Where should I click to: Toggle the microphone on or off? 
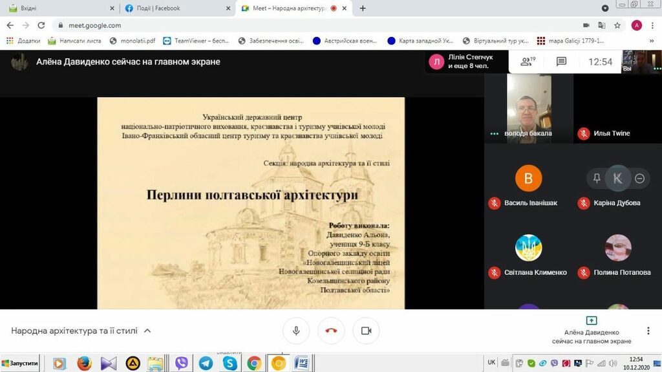(296, 331)
